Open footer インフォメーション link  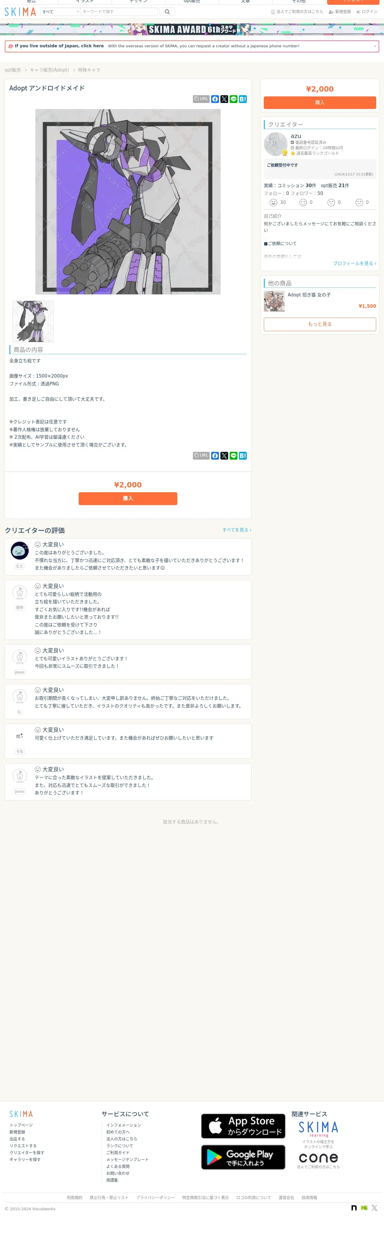click(x=124, y=1125)
